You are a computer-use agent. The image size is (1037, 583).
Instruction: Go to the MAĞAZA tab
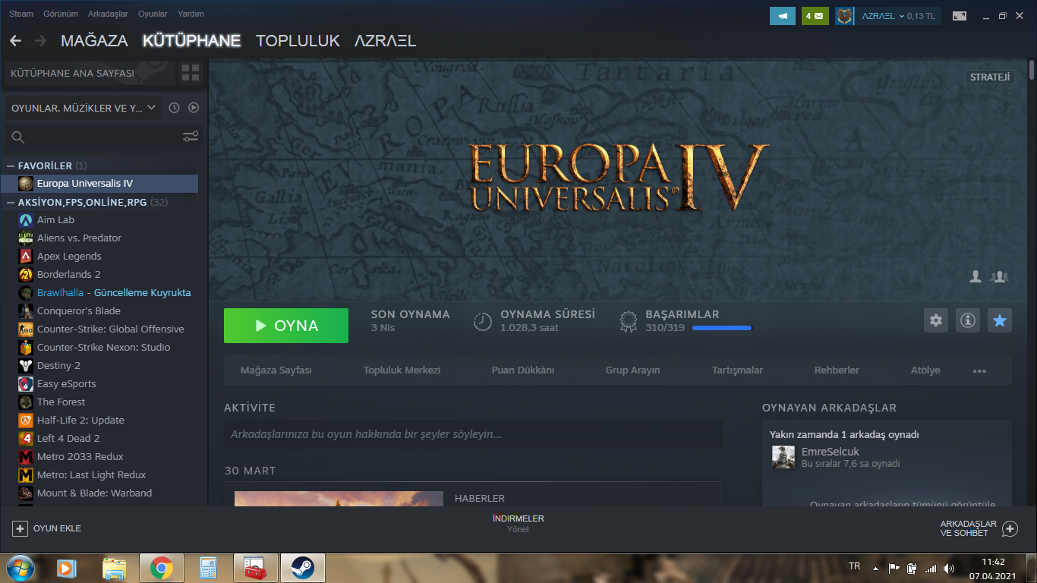(x=94, y=41)
